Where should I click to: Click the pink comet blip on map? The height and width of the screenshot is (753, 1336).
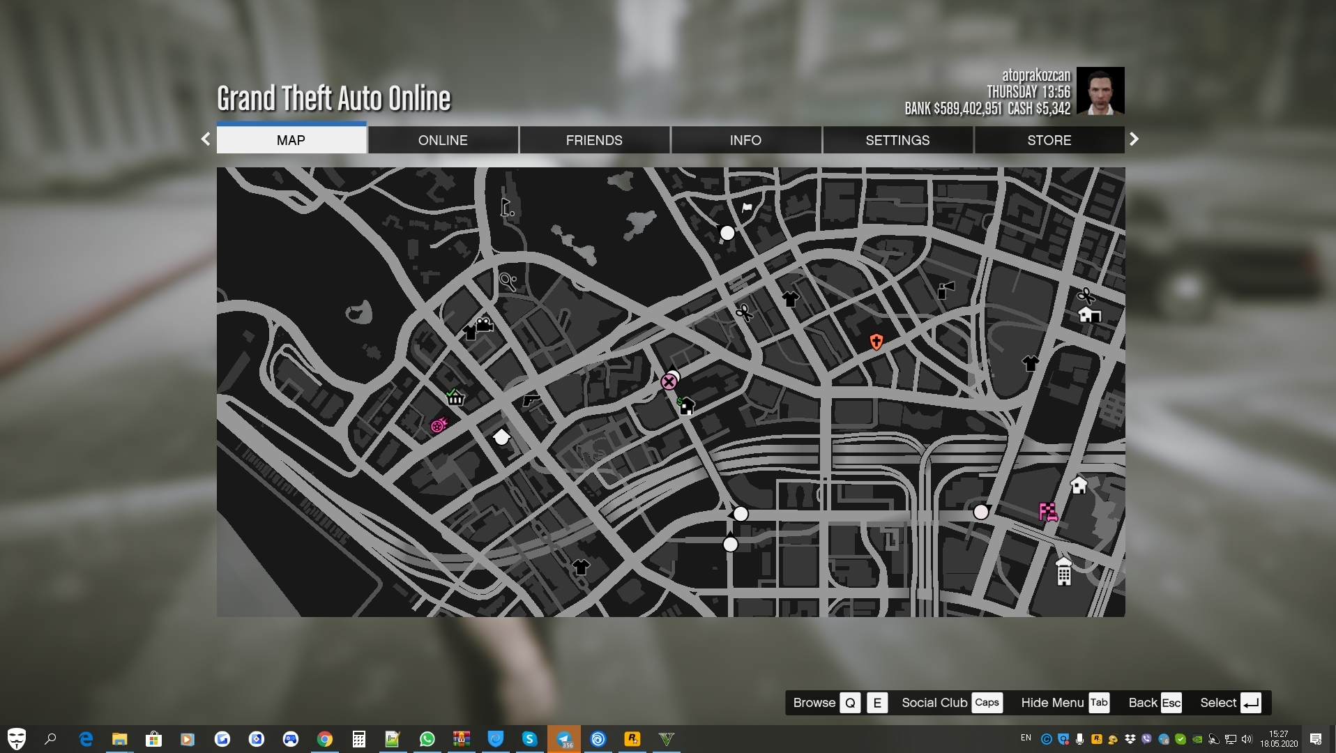pos(439,425)
